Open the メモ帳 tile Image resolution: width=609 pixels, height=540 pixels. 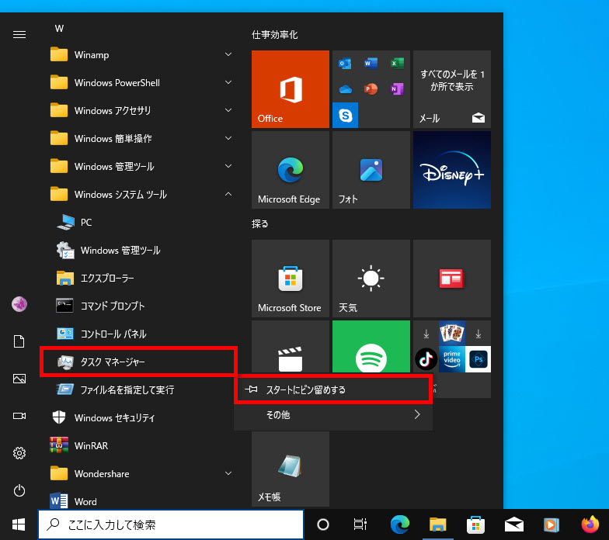(291, 468)
